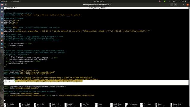Click the Justify shortcut label
Viewport: 190px width, 107px height.
pyautogui.click(x=70, y=104)
